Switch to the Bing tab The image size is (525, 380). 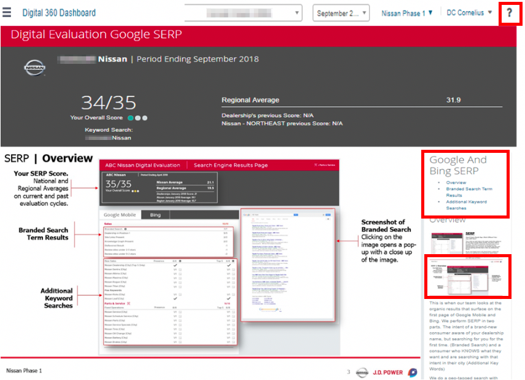(x=155, y=215)
